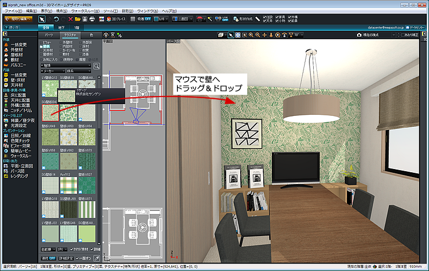This screenshot has height=271, width=429.
Task: Click the texture search magnifier icon
Action: click(97, 65)
